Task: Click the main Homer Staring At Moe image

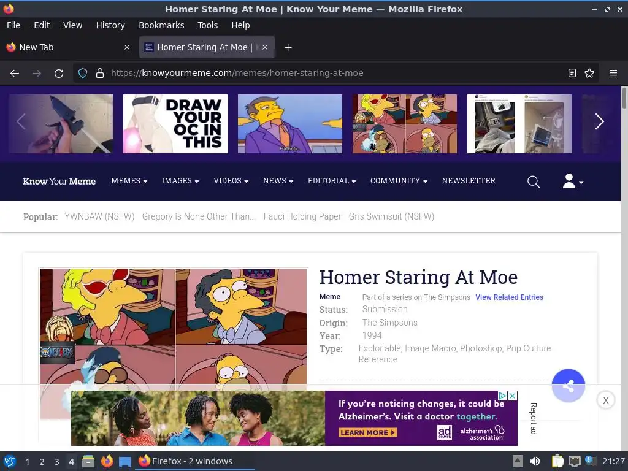Action: 174,326
